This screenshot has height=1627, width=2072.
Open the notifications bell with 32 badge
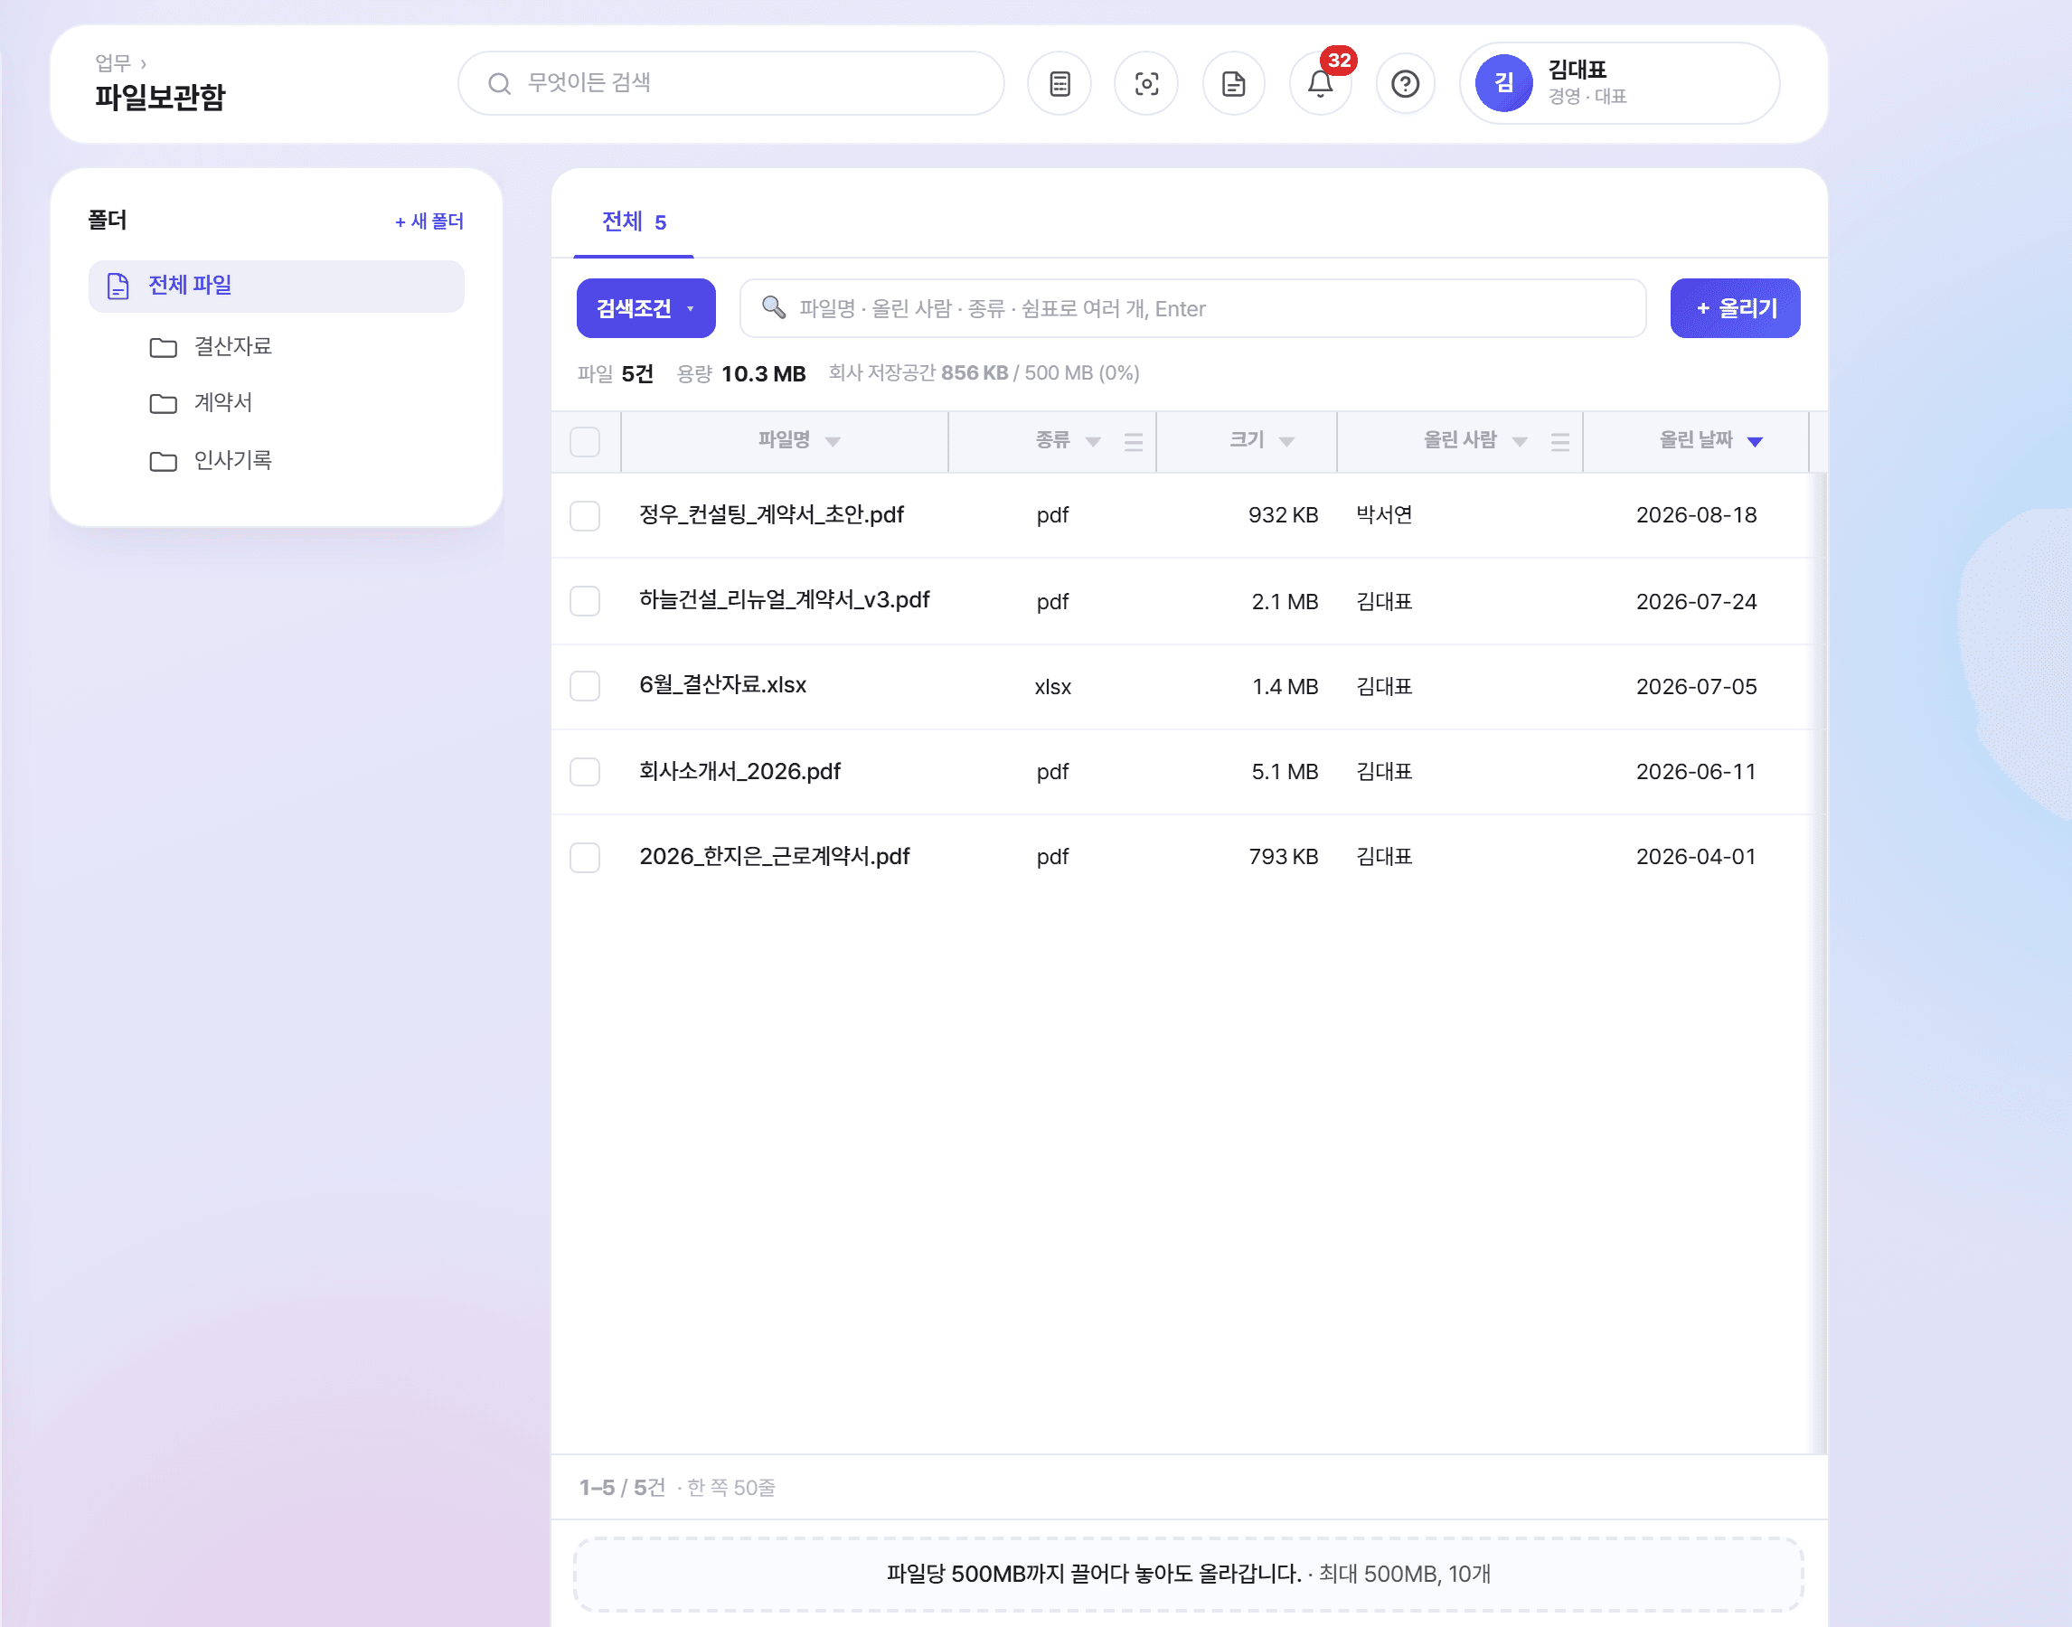tap(1320, 84)
